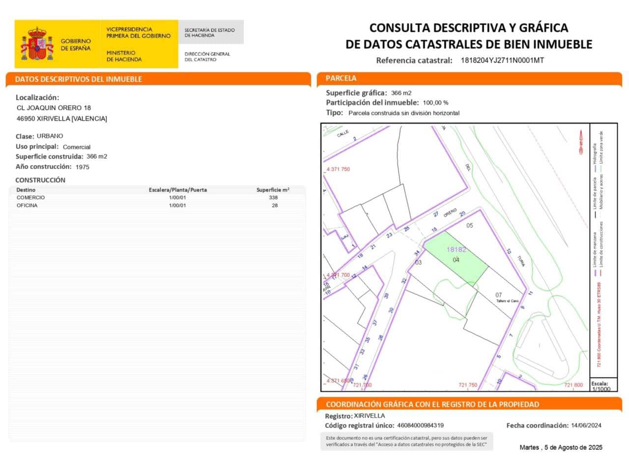This screenshot has width=629, height=472.
Task: Collapse the CONSTRUCCIÓN table section
Action: pyautogui.click(x=40, y=180)
